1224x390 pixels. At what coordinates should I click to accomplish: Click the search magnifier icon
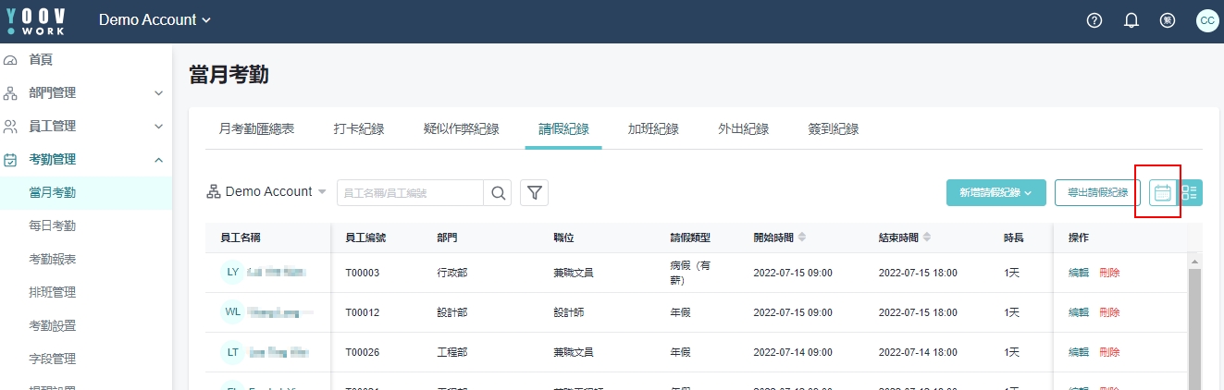[499, 192]
